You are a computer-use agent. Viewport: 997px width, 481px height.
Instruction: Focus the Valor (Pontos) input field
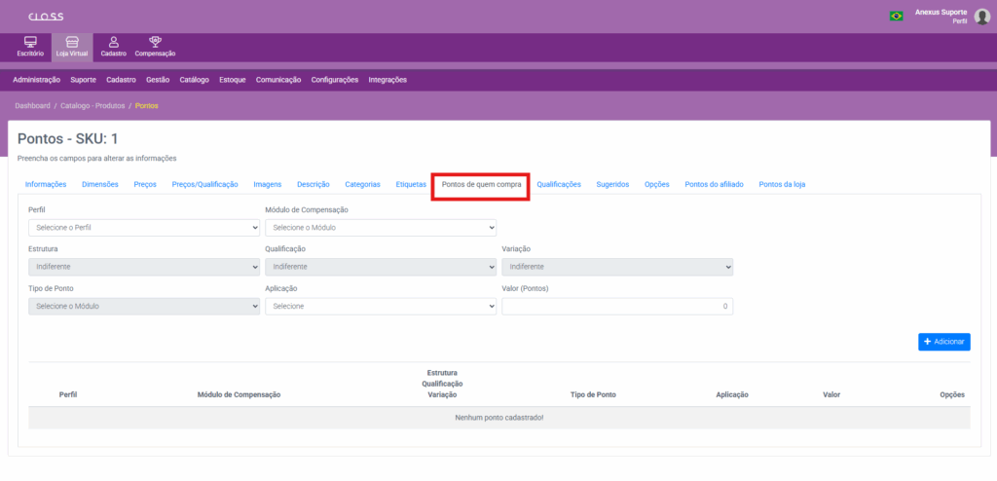click(x=617, y=306)
